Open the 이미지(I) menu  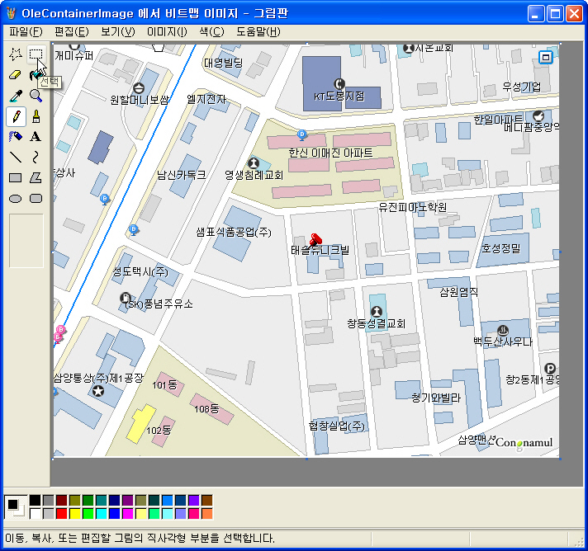[167, 32]
